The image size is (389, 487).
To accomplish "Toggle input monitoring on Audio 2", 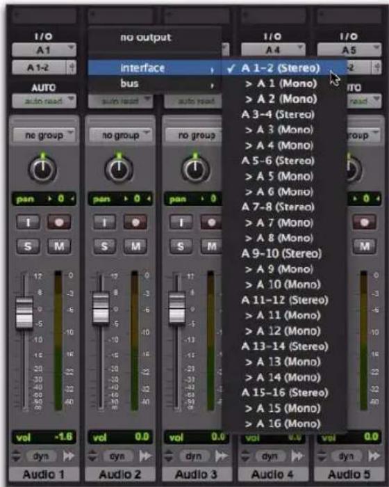I will (x=104, y=222).
